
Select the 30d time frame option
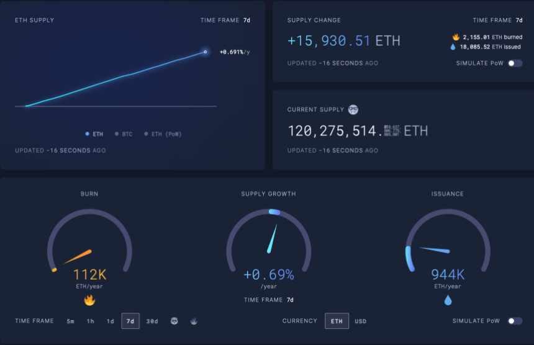point(152,321)
